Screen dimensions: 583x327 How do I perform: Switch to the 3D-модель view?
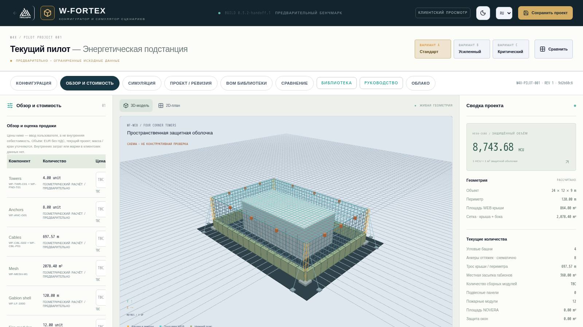136,105
